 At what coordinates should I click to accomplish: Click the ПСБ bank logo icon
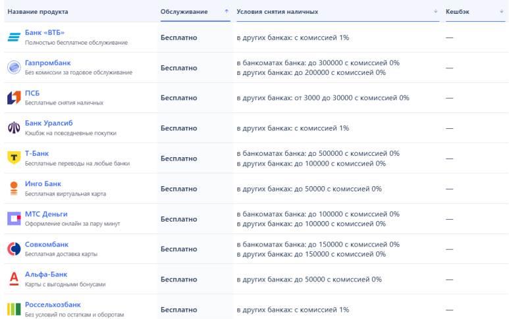coord(14,98)
